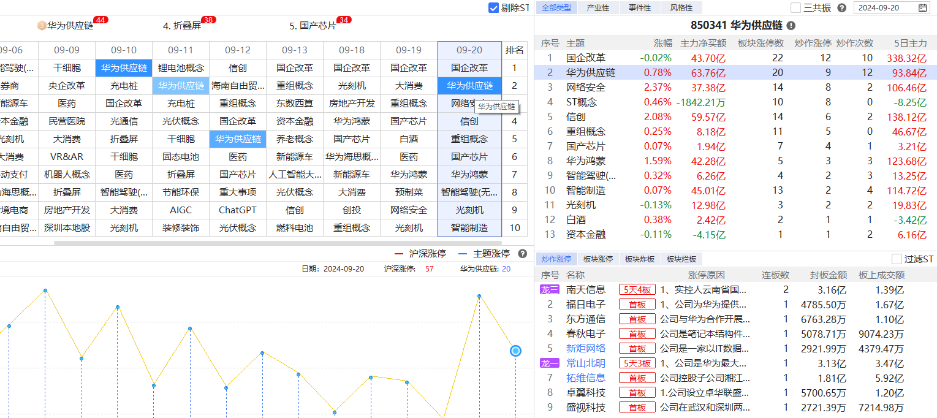Click the help icon beside 三共振
This screenshot has width=937, height=418.
(841, 8)
